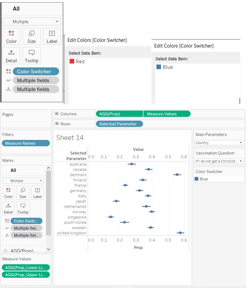Click the AGG(Prop) pill on Columns shelf
248x289 pixels.
(119, 114)
